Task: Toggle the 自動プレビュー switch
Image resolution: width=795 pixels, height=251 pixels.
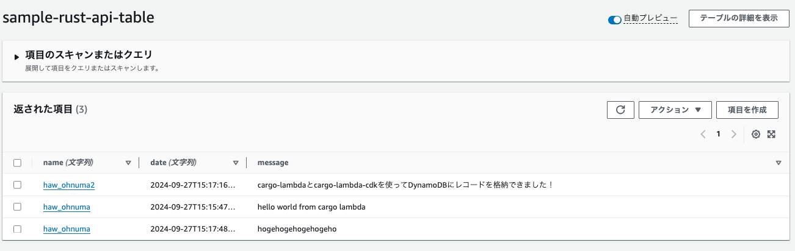Action: [615, 19]
